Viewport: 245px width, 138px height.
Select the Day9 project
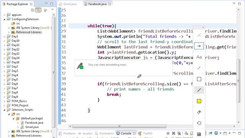[15, 97]
